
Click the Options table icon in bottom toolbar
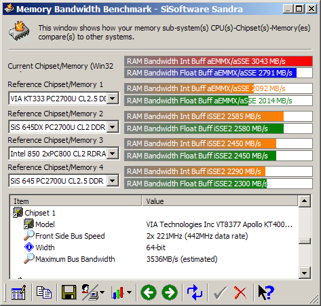[18, 292]
